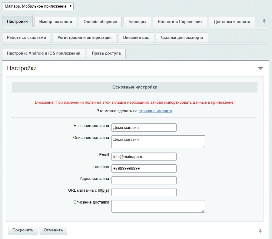Open the Права доступа tab
This screenshot has height=239, width=272.
106,53
